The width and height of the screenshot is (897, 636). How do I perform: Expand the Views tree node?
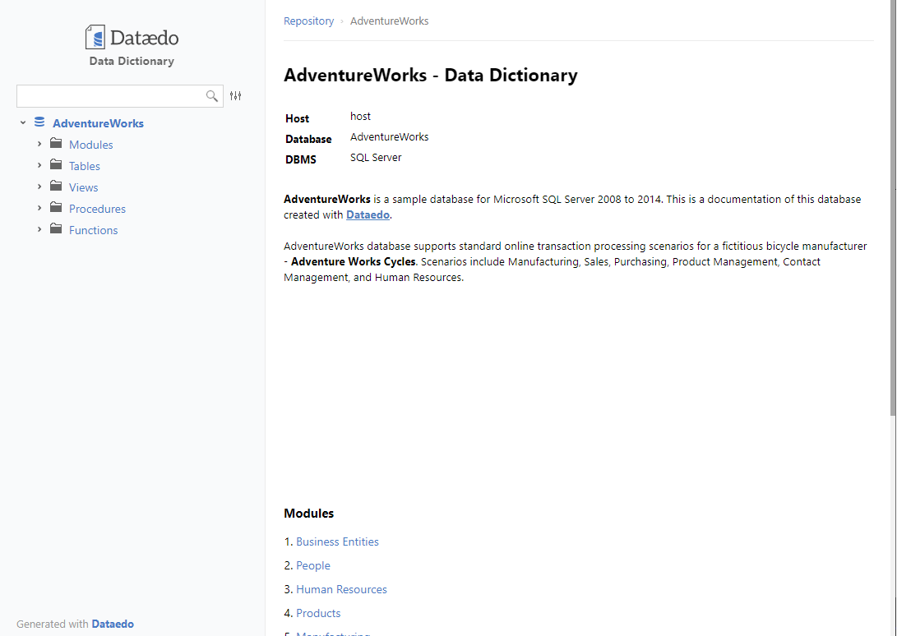[x=39, y=187]
